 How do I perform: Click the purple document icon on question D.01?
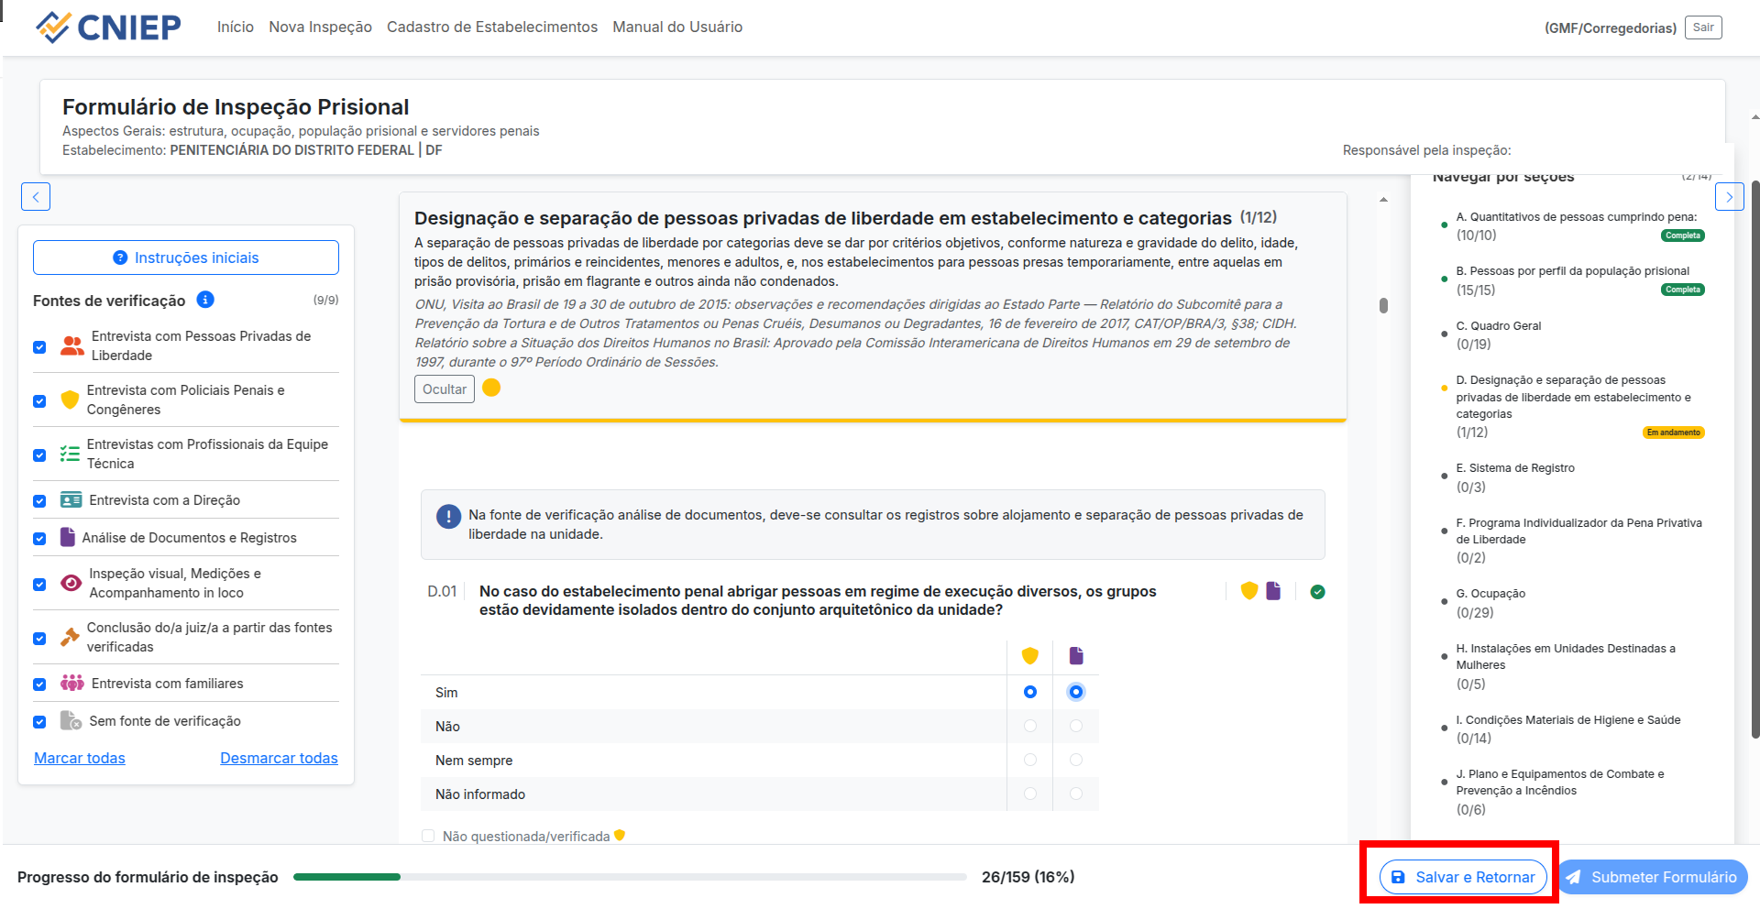click(x=1273, y=591)
